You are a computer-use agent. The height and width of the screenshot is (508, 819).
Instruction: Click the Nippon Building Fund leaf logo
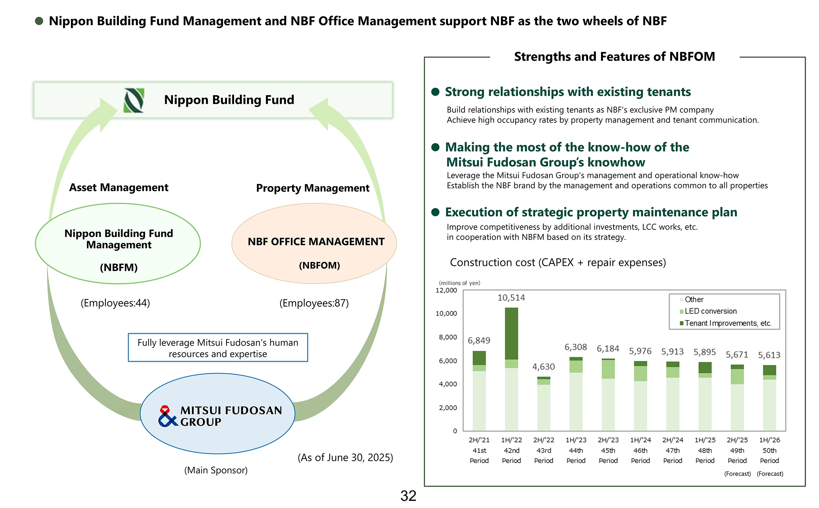[134, 100]
